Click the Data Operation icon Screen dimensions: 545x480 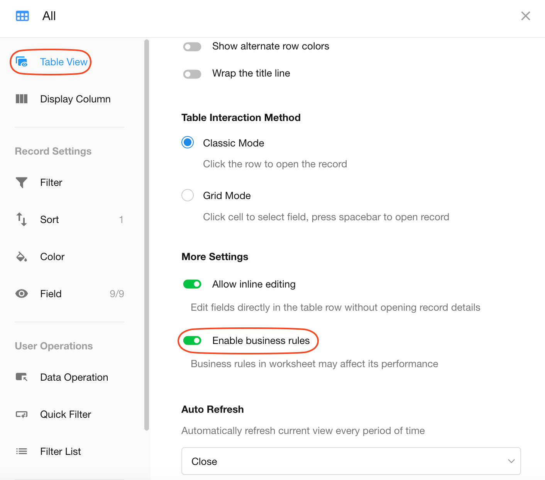pos(22,377)
